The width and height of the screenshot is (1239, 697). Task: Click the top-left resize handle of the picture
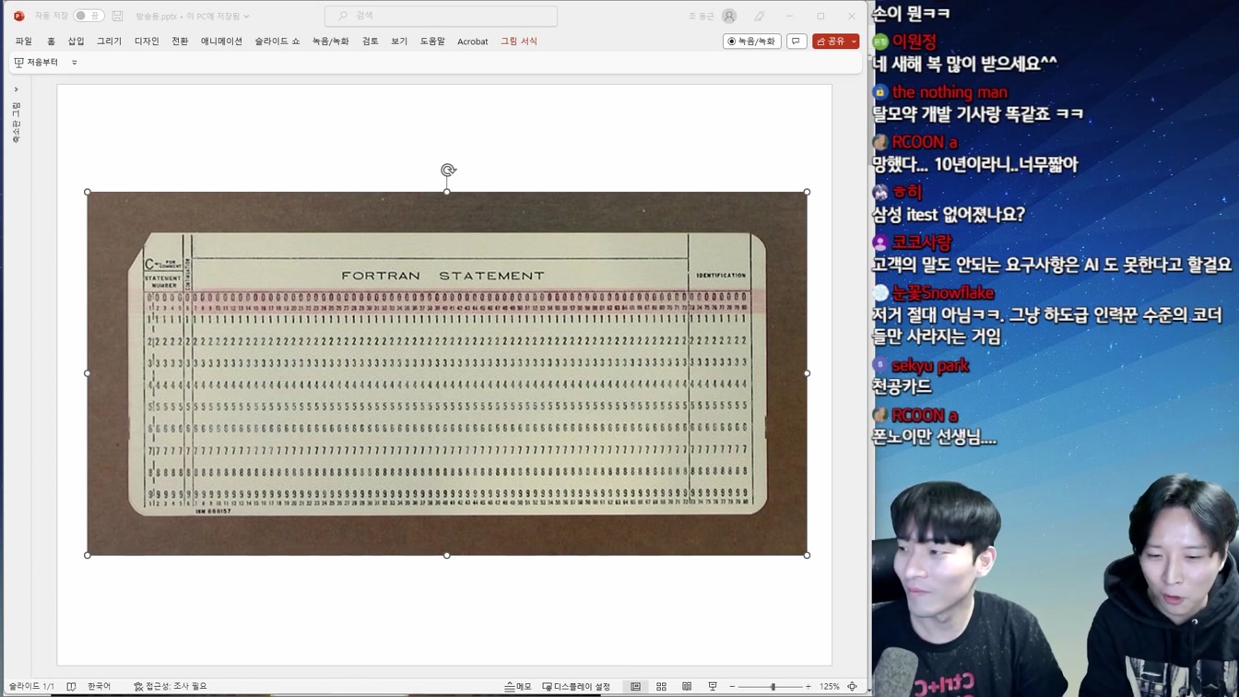(x=88, y=192)
